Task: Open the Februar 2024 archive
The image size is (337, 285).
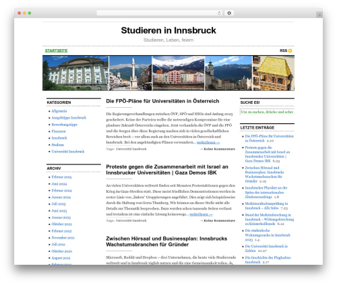Action: (61, 191)
